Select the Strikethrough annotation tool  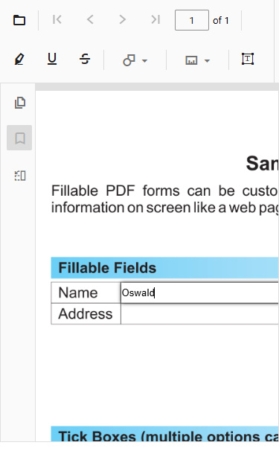[85, 60]
